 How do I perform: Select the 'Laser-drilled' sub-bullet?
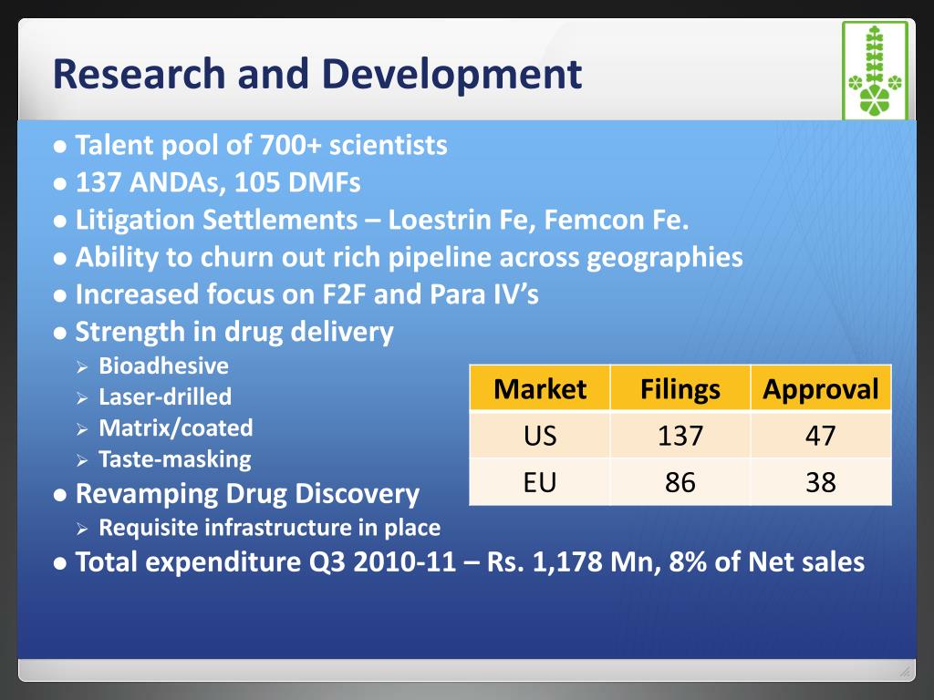tap(154, 397)
